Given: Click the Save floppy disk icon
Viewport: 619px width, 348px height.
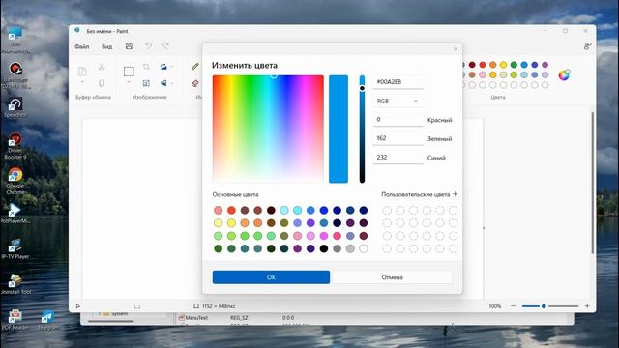Looking at the screenshot, I should click(x=129, y=46).
